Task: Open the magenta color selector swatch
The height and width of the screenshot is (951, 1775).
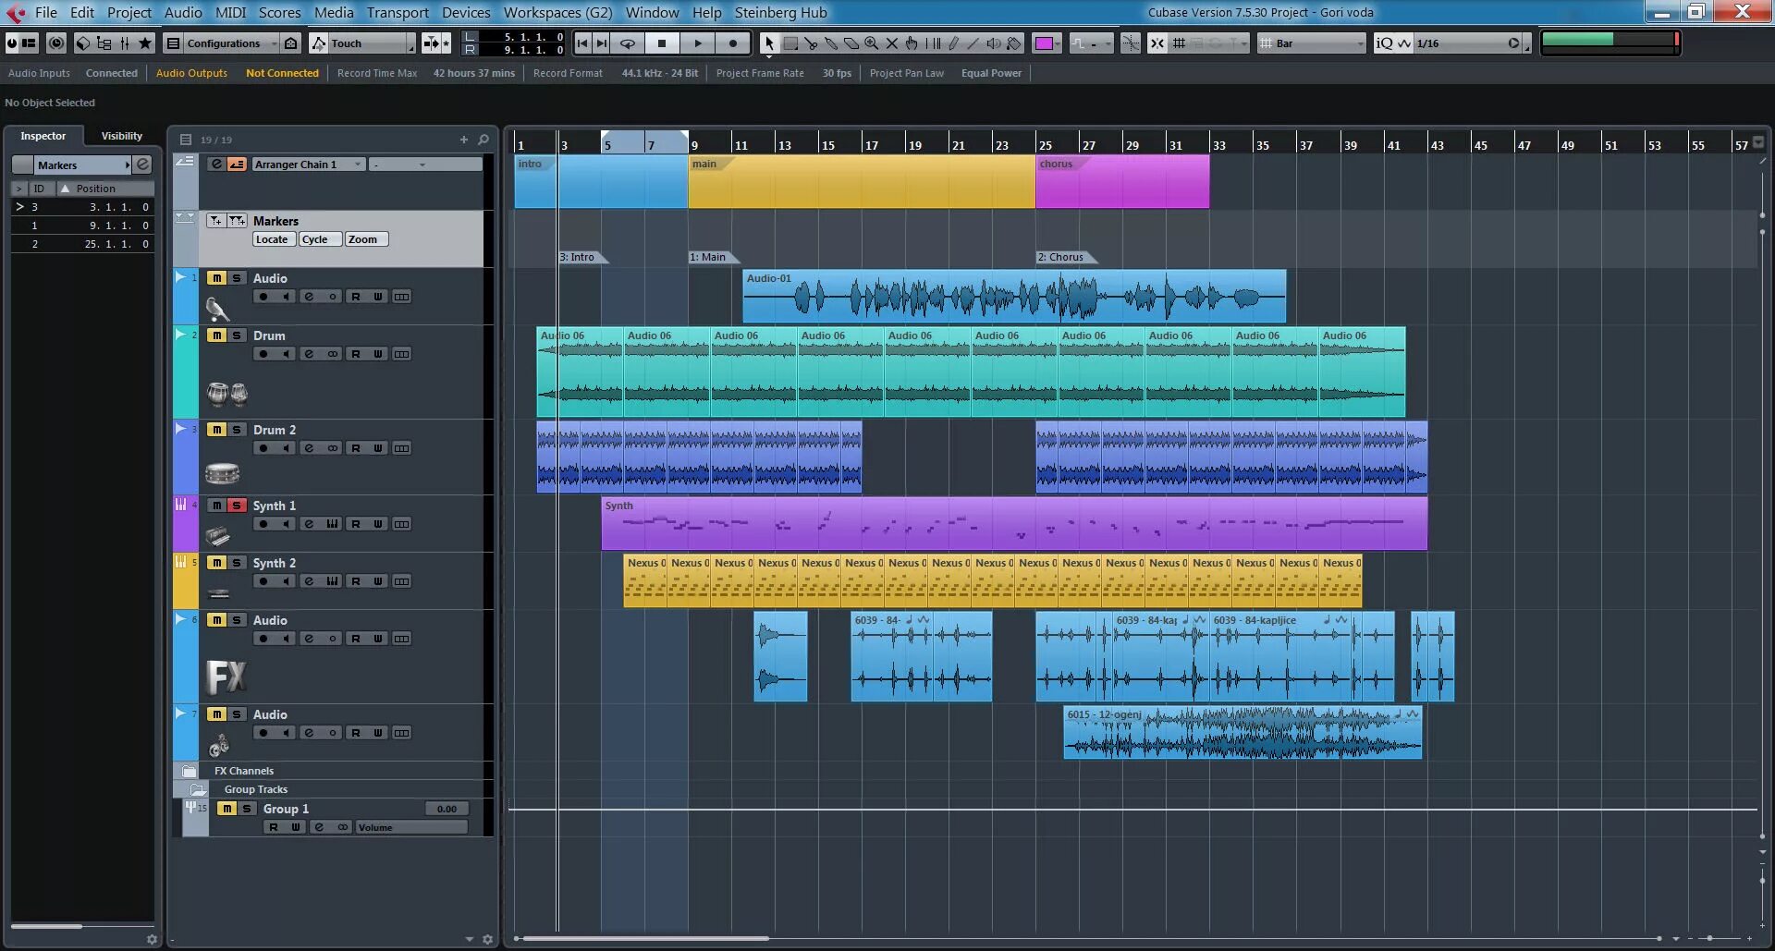Action: click(x=1046, y=43)
